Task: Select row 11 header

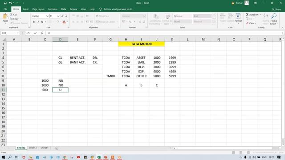Action: click(3, 90)
